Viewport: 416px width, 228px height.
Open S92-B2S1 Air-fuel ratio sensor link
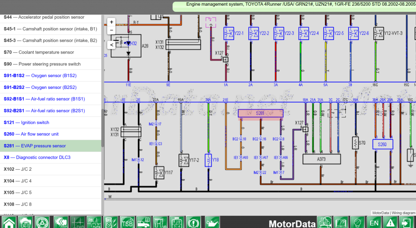[51, 110]
